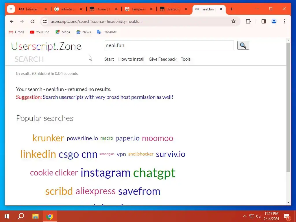Open a new browser tab
The image size is (296, 222).
pos(232,9)
